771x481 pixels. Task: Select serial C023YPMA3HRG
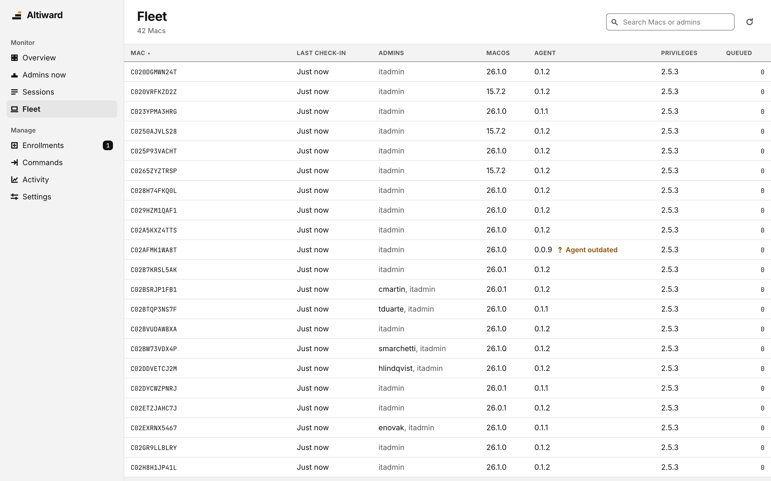pyautogui.click(x=154, y=112)
